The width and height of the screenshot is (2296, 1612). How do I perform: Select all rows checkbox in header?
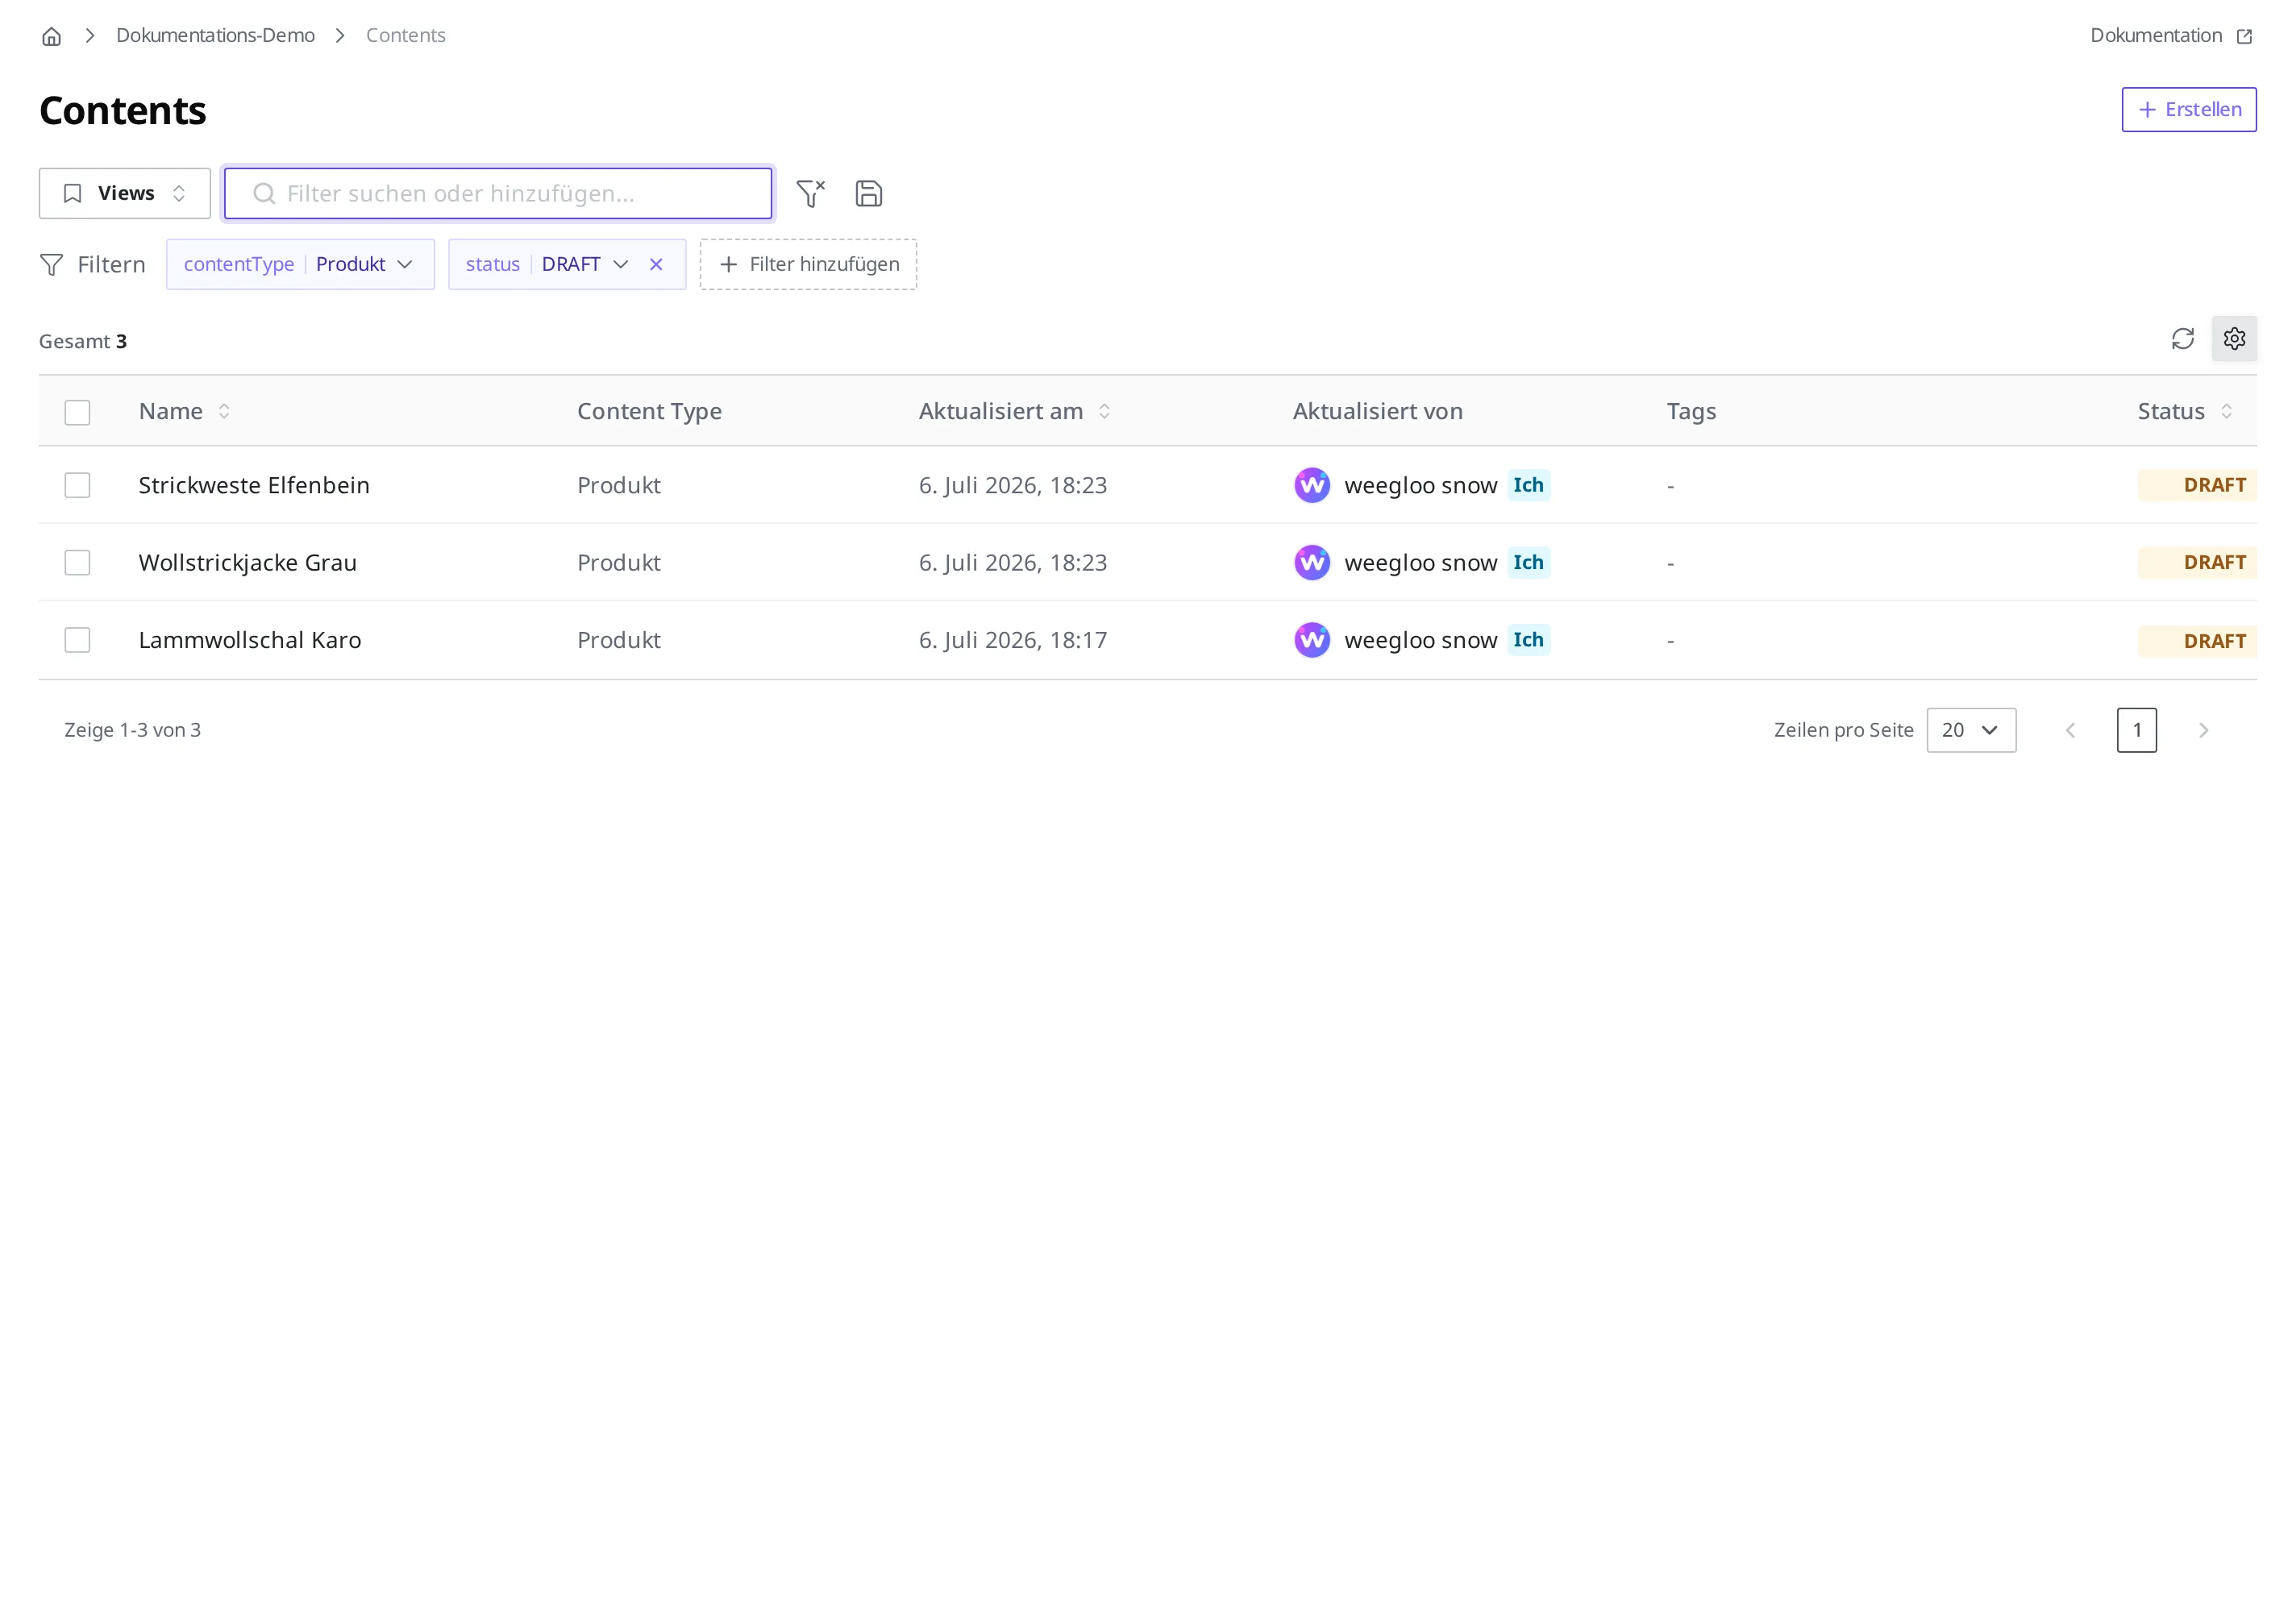click(x=77, y=412)
